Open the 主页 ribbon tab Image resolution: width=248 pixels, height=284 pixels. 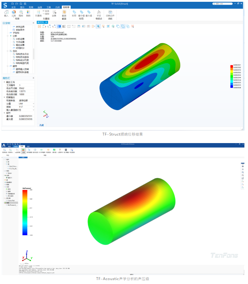(13, 7)
